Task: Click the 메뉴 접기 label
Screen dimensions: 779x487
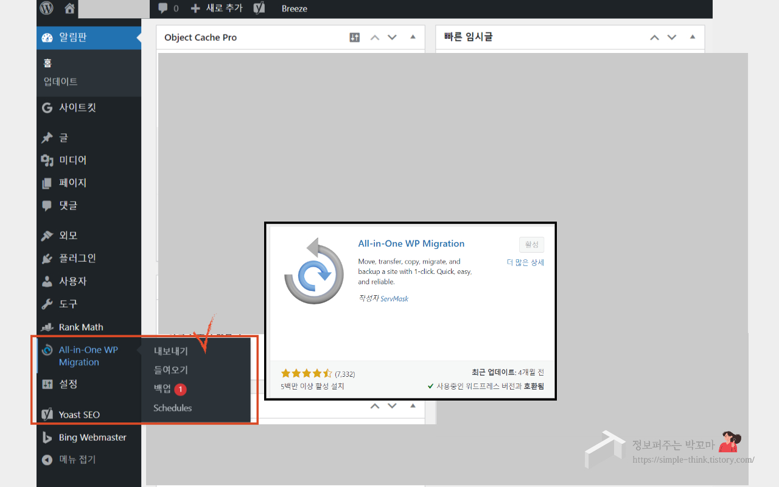Action: (x=77, y=460)
